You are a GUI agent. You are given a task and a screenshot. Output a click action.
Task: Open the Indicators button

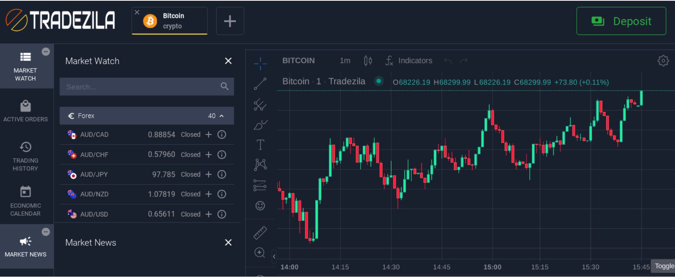pyautogui.click(x=409, y=61)
